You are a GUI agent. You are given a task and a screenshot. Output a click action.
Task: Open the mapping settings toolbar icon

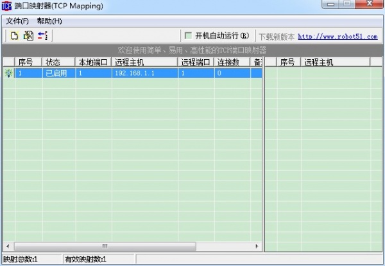click(x=28, y=36)
